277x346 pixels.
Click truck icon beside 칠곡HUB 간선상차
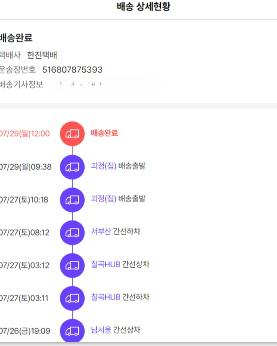(72, 266)
